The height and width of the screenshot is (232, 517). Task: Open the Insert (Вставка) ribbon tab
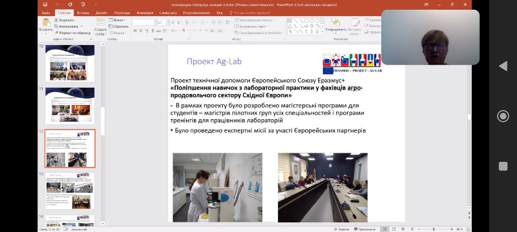(x=83, y=13)
